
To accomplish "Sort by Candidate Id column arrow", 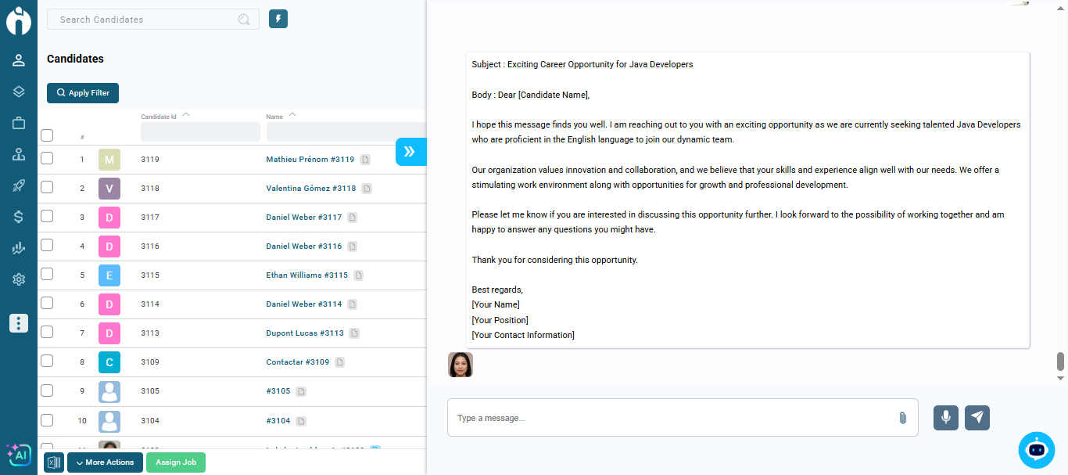I will 186,115.
